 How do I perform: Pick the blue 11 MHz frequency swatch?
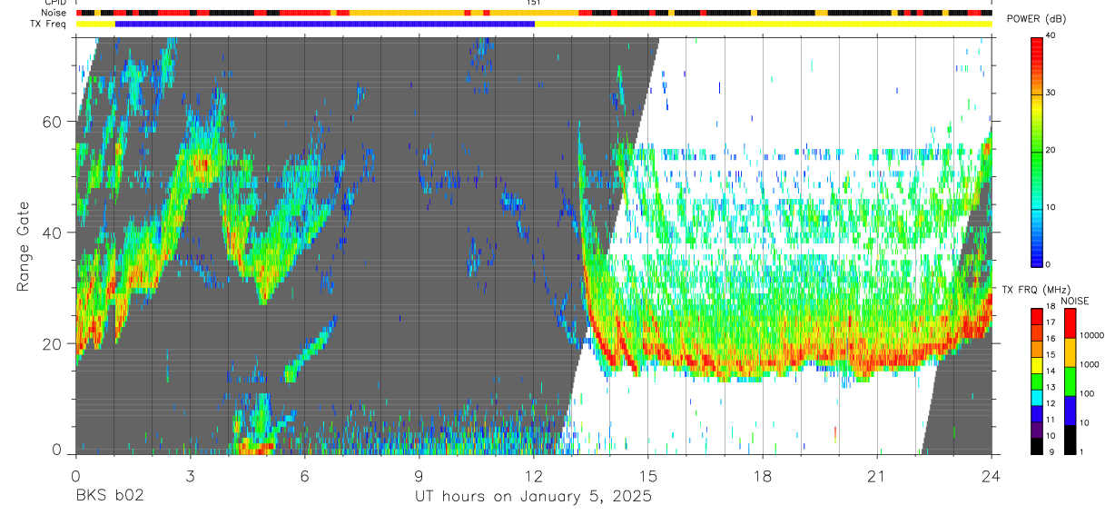pos(1037,414)
